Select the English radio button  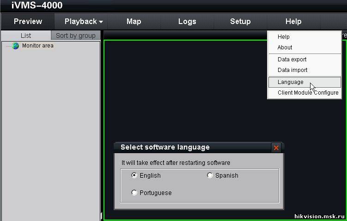134,175
